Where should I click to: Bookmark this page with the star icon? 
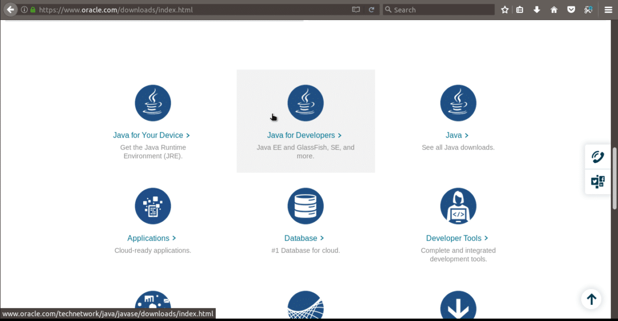click(505, 9)
